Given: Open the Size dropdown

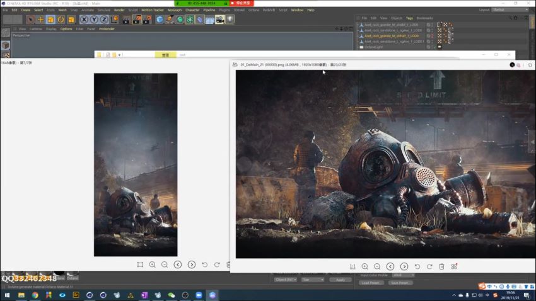Looking at the screenshot, I should (x=312, y=280).
